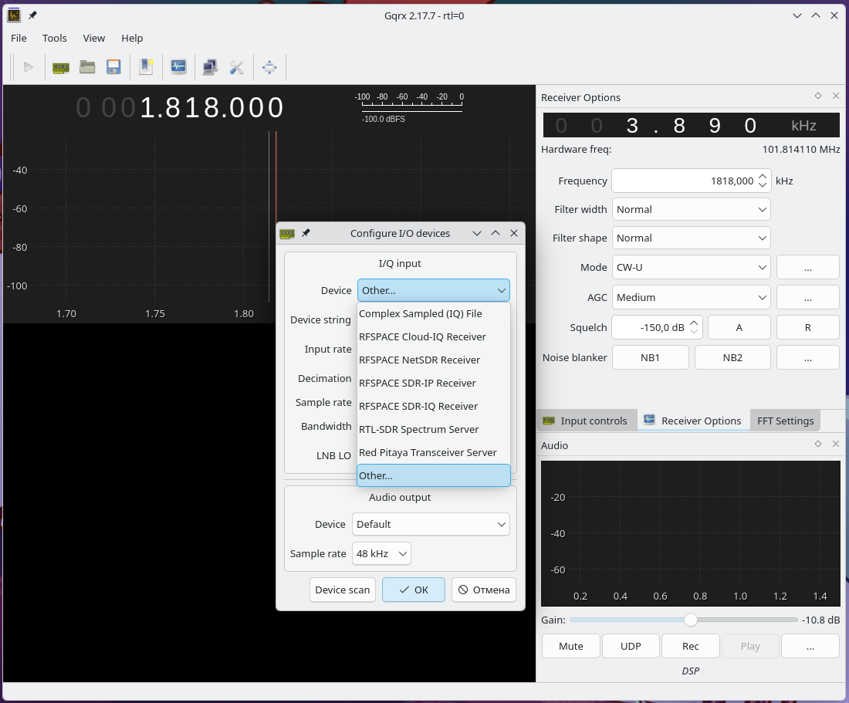Viewport: 849px width, 703px height.
Task: Open the Mode CW-U dropdown
Action: click(x=691, y=267)
